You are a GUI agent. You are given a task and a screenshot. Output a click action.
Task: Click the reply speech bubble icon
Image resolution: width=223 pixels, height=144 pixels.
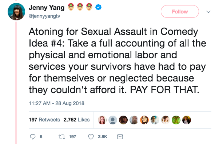[x=33, y=137]
